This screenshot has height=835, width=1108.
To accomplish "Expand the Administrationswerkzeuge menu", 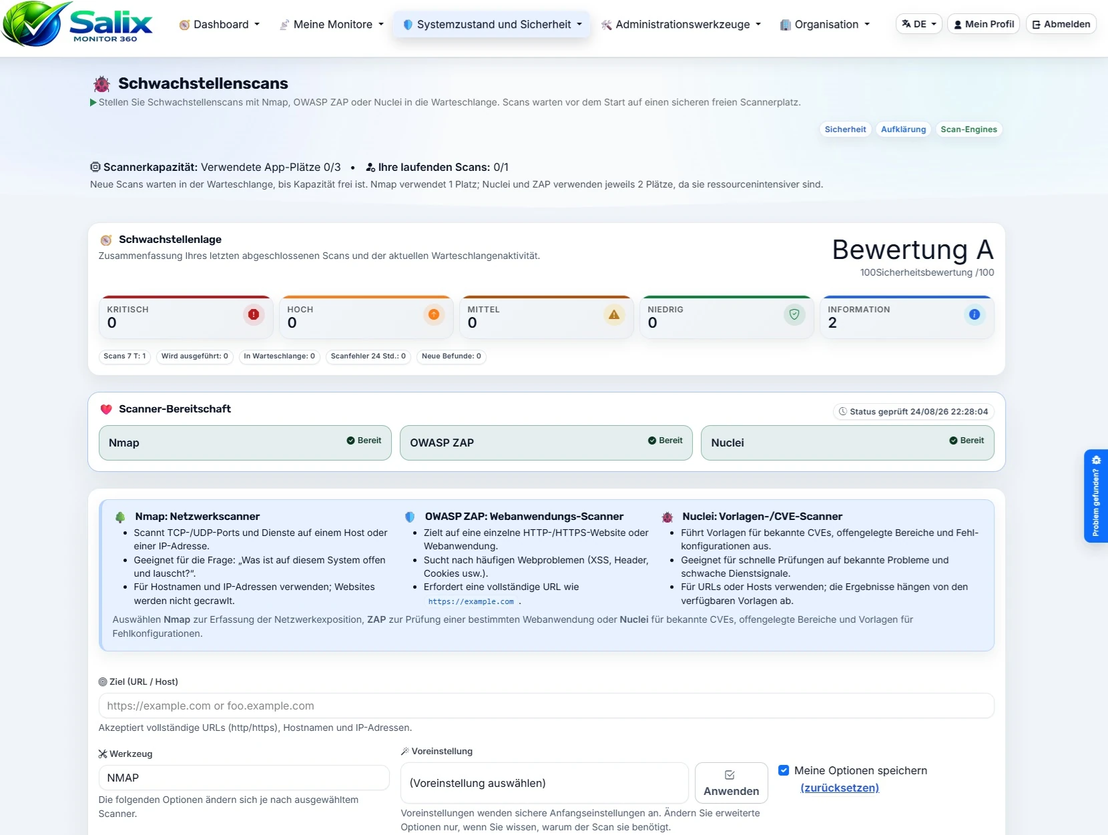I will (681, 25).
